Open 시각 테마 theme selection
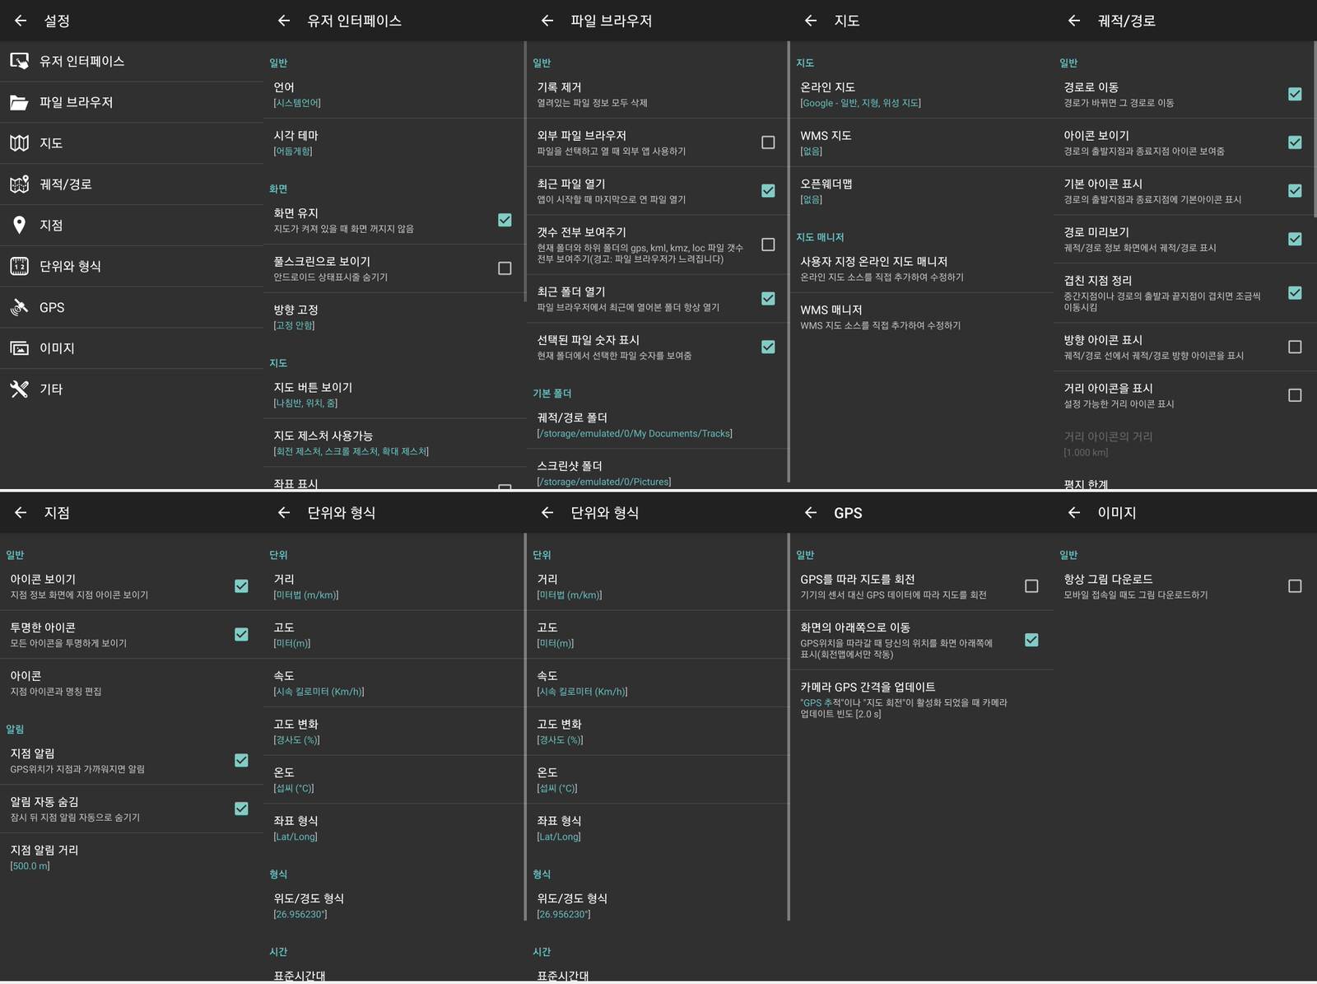This screenshot has width=1317, height=984. (395, 142)
